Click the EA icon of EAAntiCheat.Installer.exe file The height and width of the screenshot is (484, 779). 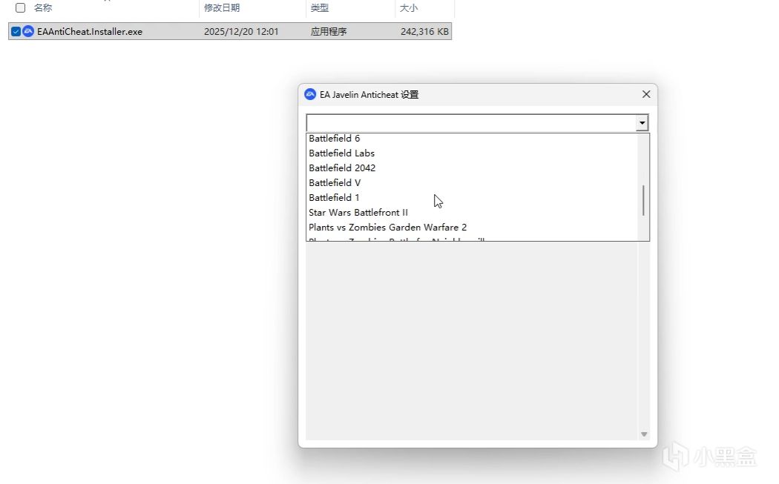tap(28, 31)
